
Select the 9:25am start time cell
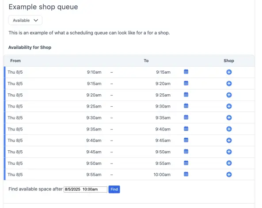[x=94, y=106]
